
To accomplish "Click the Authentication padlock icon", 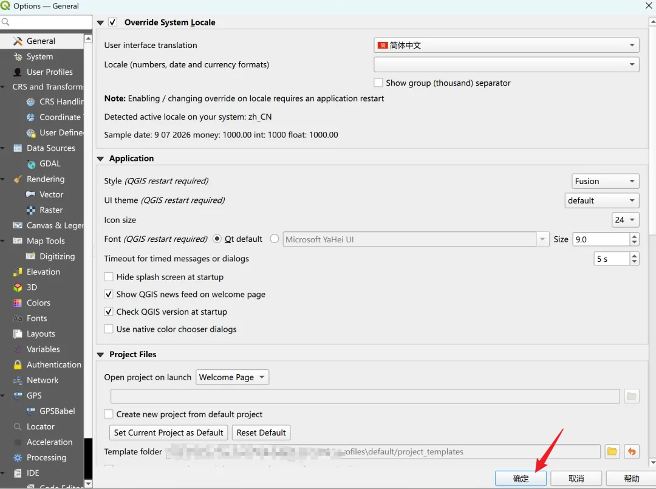I will pos(18,364).
